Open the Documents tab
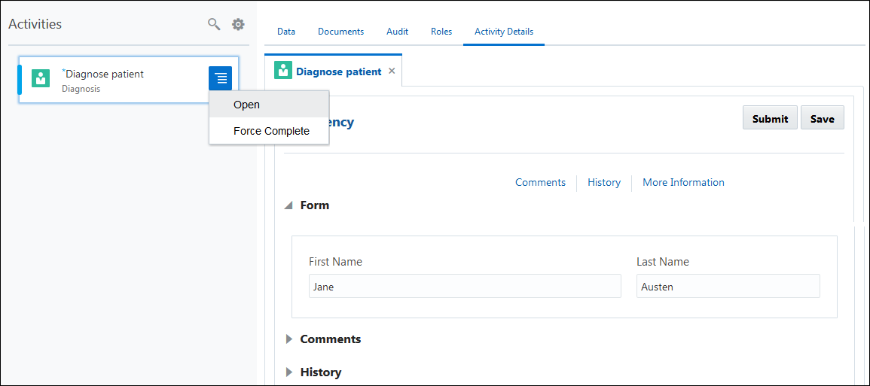The image size is (870, 386). 340,32
